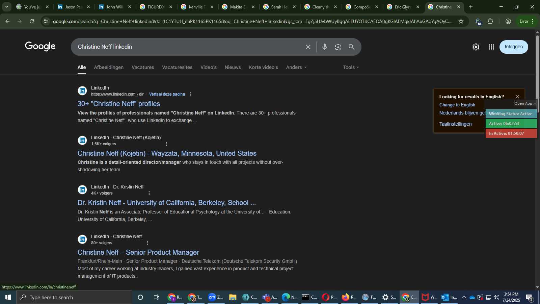Click 'Taalinstellingen' link

tap(456, 124)
